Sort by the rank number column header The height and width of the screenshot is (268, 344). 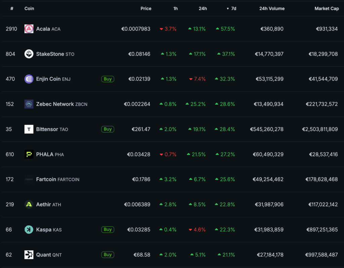click(12, 8)
